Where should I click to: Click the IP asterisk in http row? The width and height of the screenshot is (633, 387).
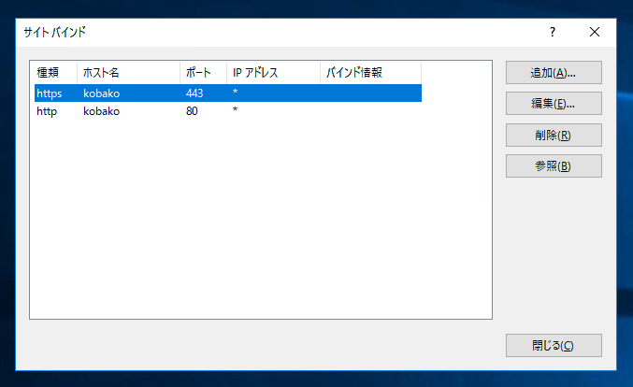tap(235, 109)
